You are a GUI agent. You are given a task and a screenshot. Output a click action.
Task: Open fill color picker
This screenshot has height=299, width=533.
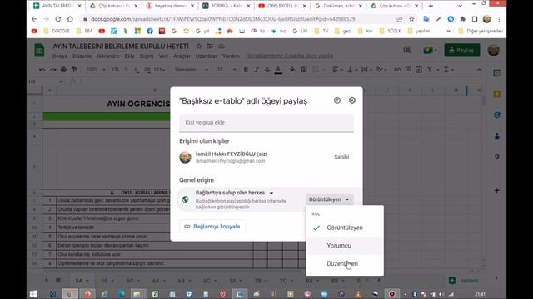[x=292, y=70]
